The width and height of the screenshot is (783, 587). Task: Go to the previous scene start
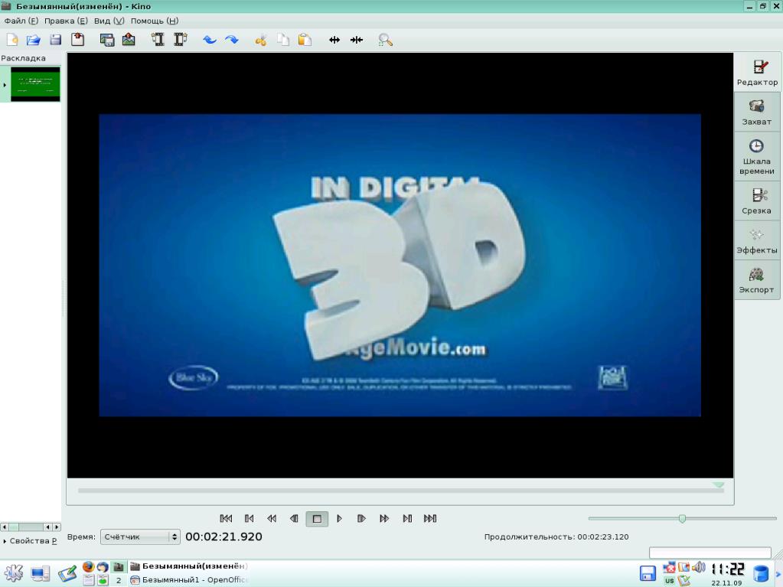(250, 519)
